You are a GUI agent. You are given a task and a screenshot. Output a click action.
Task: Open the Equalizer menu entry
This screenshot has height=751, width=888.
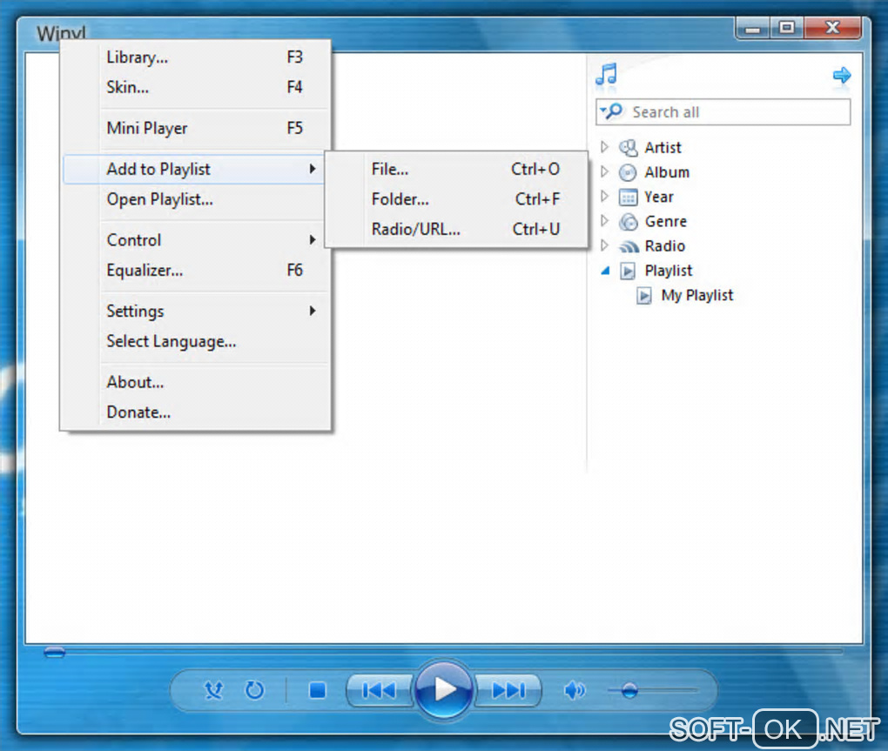click(195, 270)
